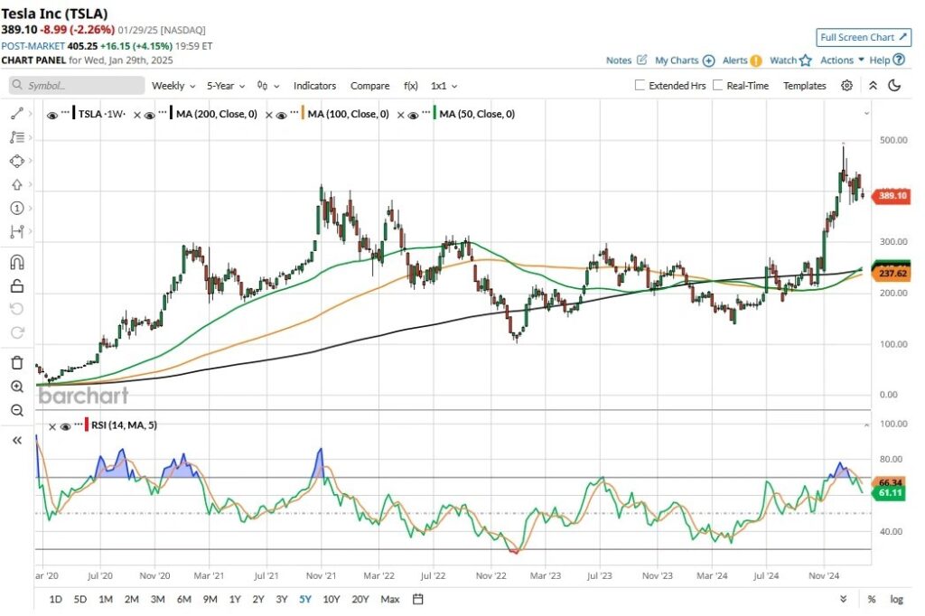Image resolution: width=925 pixels, height=616 pixels.
Task: Zoom out with the magnifier minus icon
Action: pos(16,410)
